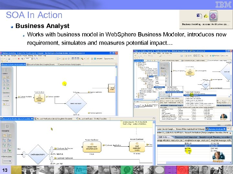This screenshot has height=174, width=233.
Task: Pick connection arrow tool in enlarged bottom-left palette
Action: click(x=7, y=161)
